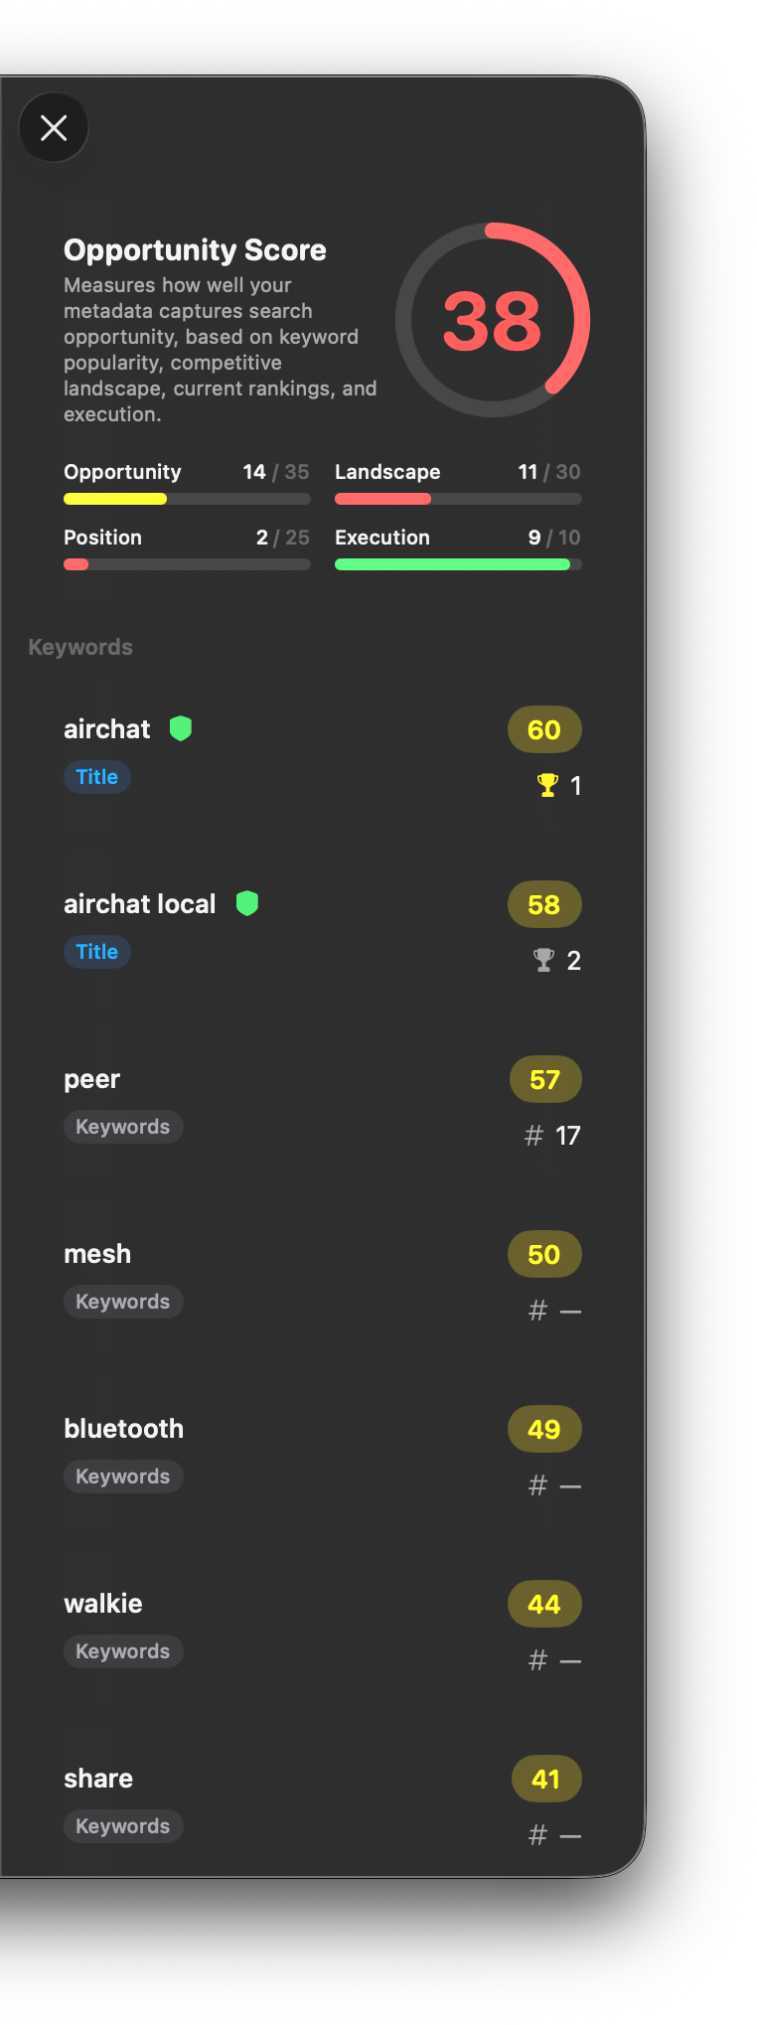The width and height of the screenshot is (757, 2025).
Task: Click the Keywords tag under peer
Action: click(x=123, y=1127)
